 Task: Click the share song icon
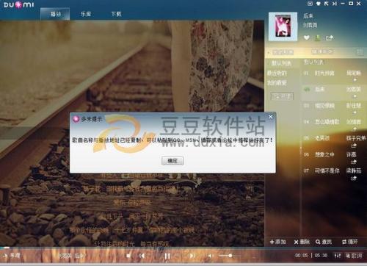[330, 37]
